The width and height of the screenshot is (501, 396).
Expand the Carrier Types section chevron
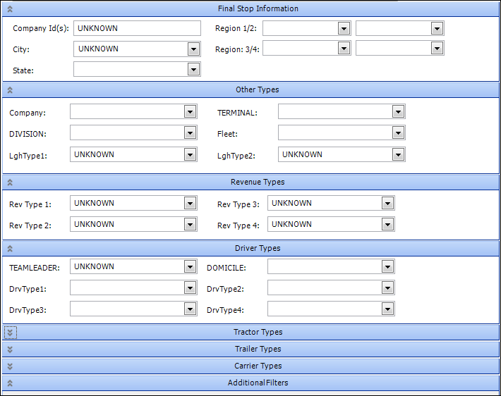10,366
